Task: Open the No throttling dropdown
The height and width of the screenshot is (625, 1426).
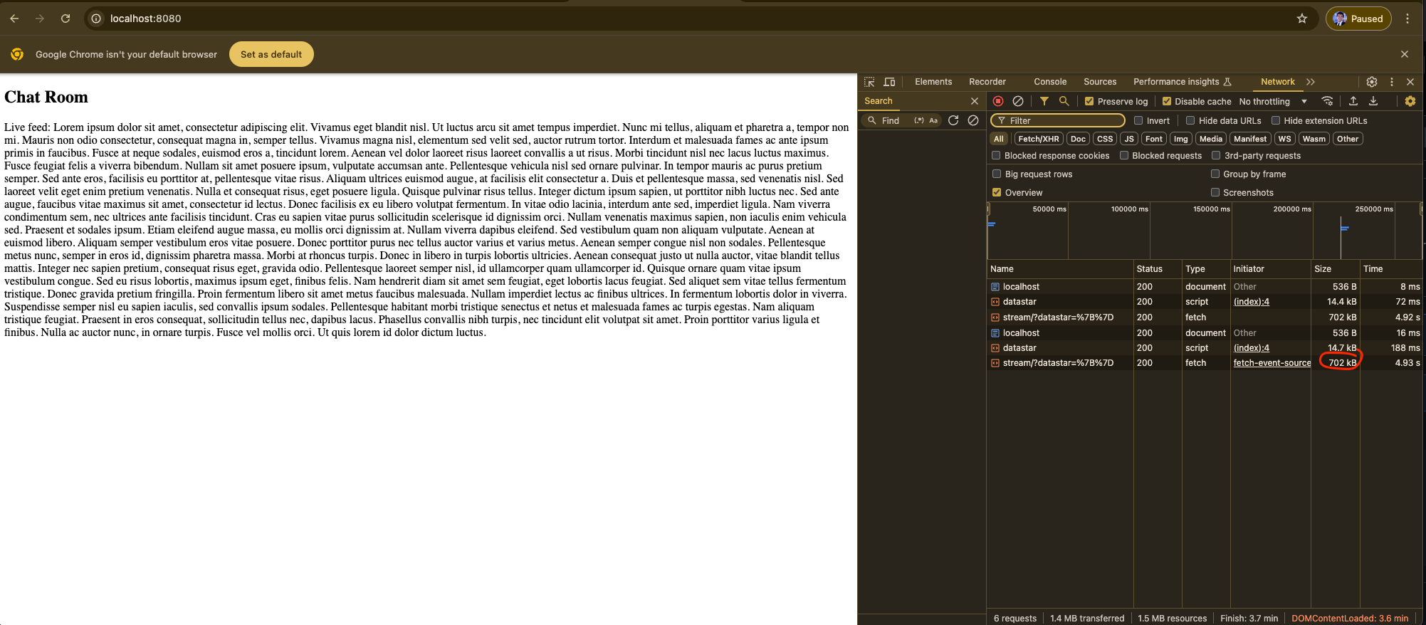Action: coord(1274,101)
